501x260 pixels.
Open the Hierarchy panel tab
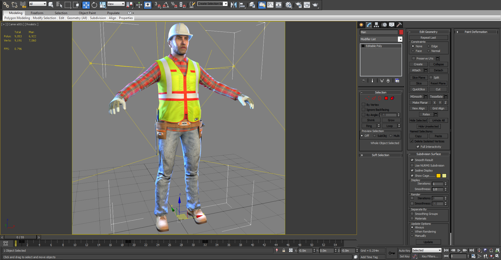coord(376,25)
